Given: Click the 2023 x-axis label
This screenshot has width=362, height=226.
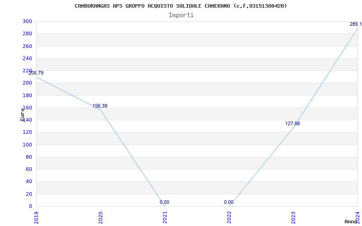Looking at the screenshot, I should click(293, 218).
